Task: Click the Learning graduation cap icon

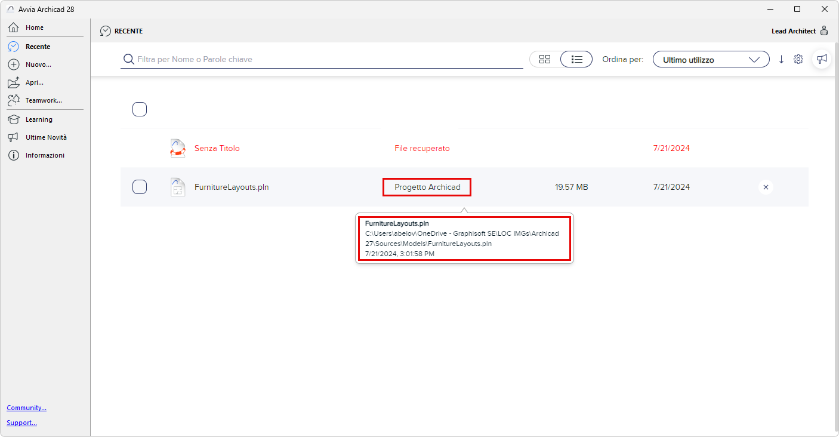Action: click(14, 119)
